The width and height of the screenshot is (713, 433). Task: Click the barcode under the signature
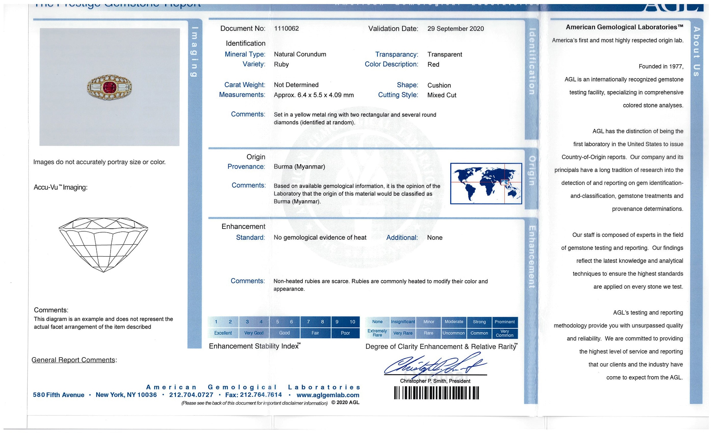[436, 393]
